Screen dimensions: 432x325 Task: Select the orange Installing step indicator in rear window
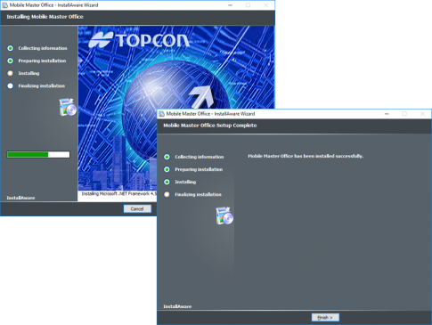11,73
